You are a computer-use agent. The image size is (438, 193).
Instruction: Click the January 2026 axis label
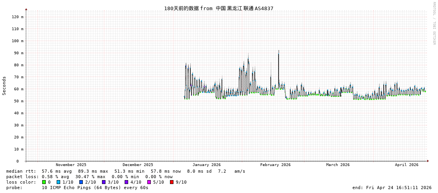coord(207,165)
